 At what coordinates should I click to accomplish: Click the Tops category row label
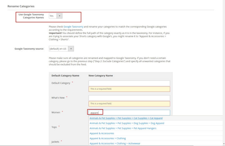click(x=54, y=127)
